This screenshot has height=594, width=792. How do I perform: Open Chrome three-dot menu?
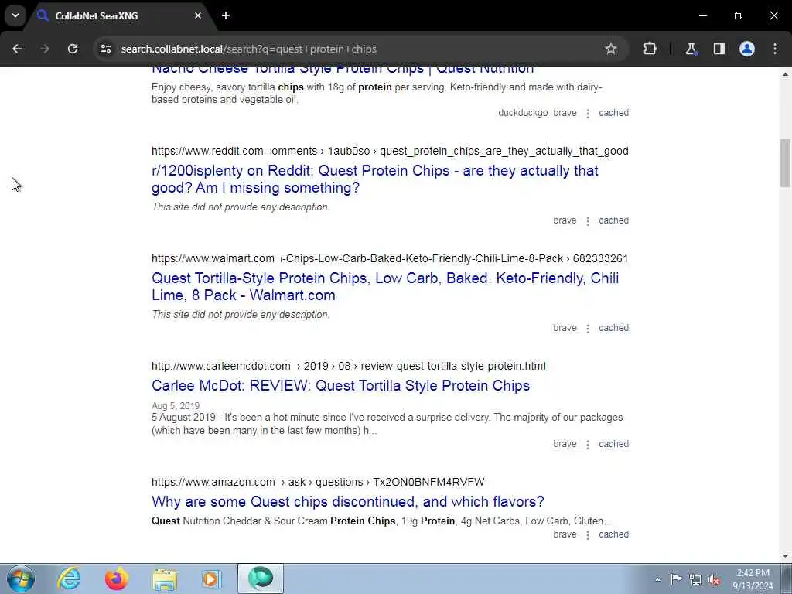775,49
